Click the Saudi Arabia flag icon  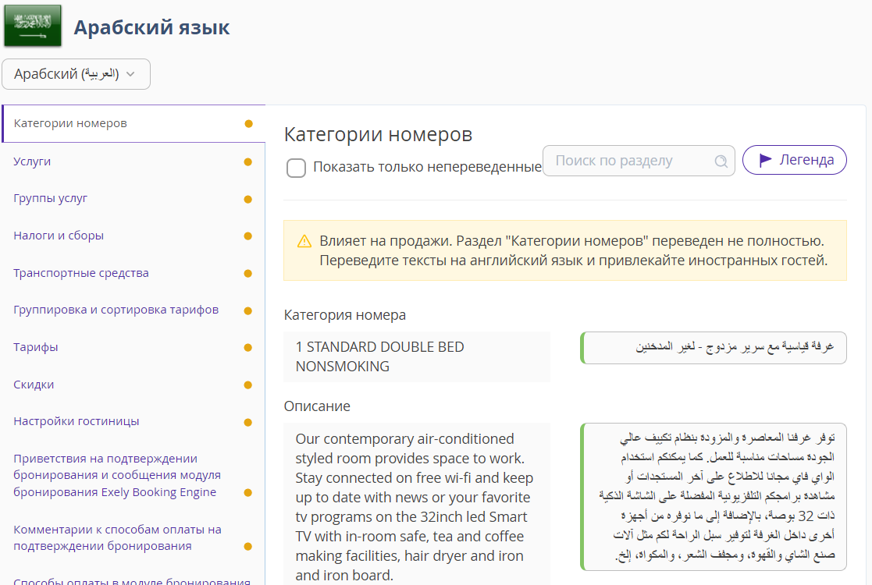pos(33,26)
